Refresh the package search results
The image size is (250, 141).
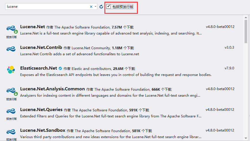tap(101, 7)
